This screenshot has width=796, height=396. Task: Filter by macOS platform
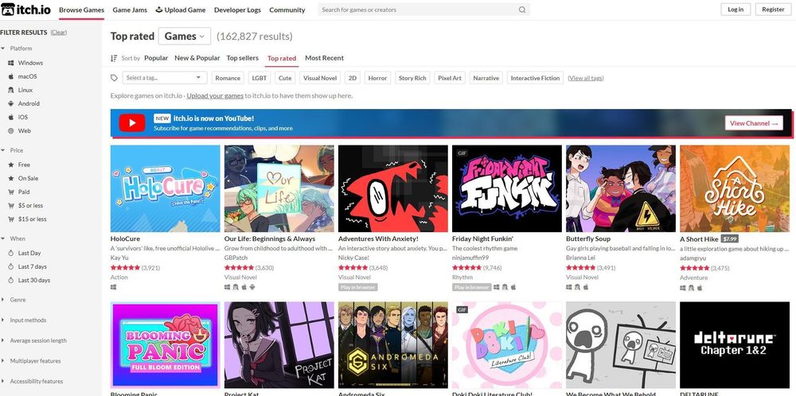click(27, 76)
